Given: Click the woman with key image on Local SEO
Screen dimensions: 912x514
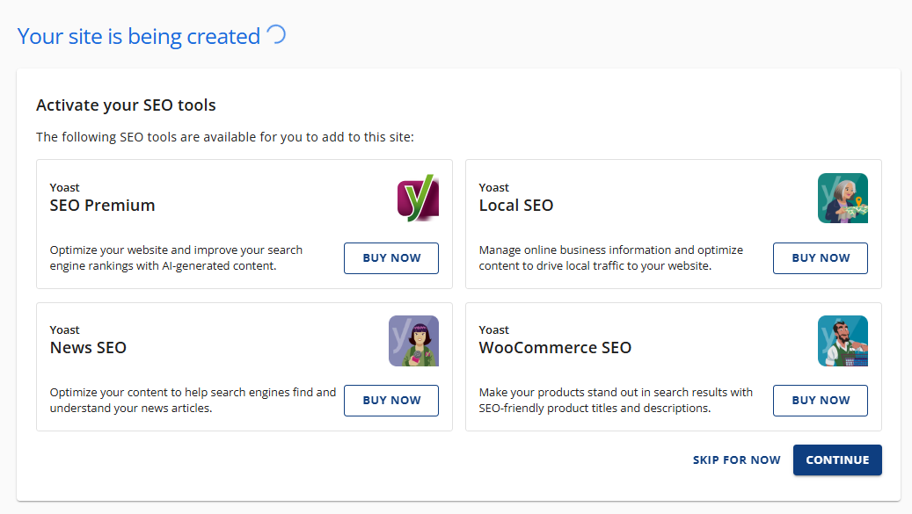Looking at the screenshot, I should tap(843, 198).
